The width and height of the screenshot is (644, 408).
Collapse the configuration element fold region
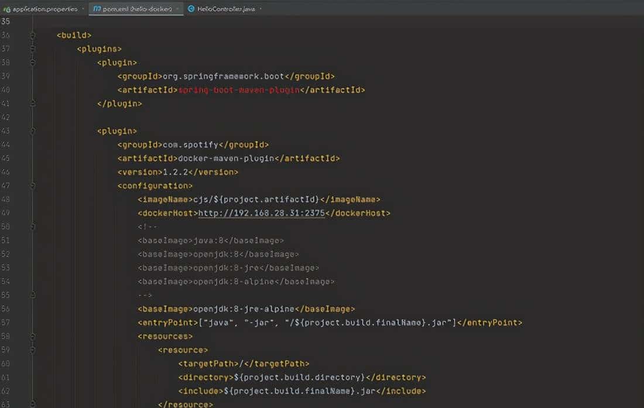[33, 185]
